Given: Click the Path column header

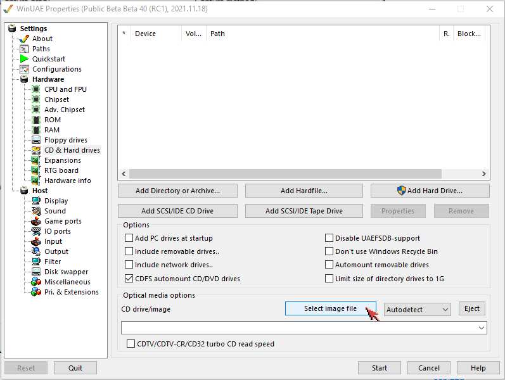Looking at the screenshot, I should (x=323, y=34).
